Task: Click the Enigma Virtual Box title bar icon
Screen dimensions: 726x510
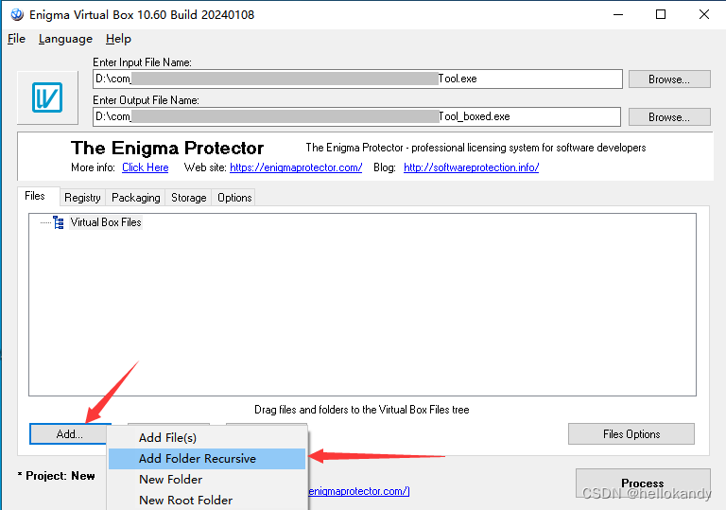Action: click(x=17, y=14)
